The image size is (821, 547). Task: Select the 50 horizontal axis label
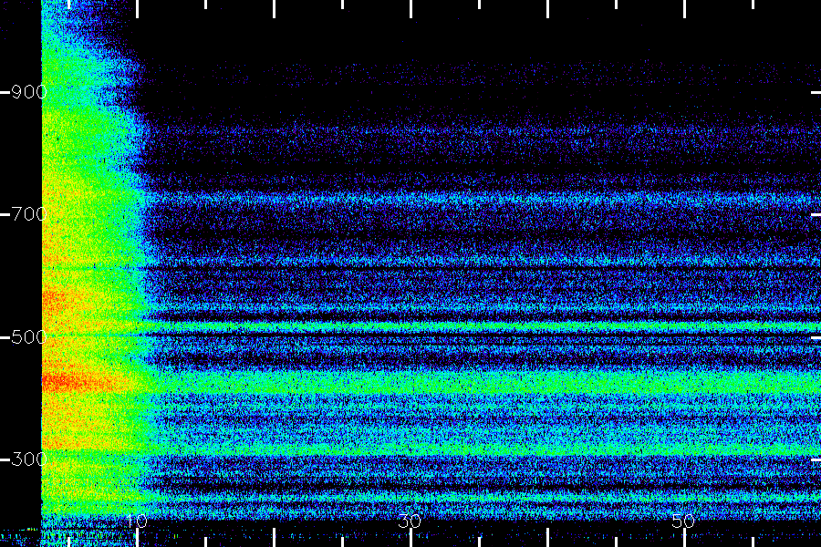pos(683,521)
